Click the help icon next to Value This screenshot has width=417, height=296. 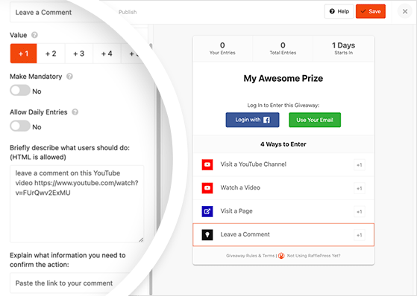pos(34,35)
